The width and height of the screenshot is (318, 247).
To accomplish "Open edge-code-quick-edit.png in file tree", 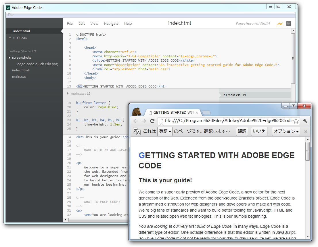I will [x=37, y=64].
